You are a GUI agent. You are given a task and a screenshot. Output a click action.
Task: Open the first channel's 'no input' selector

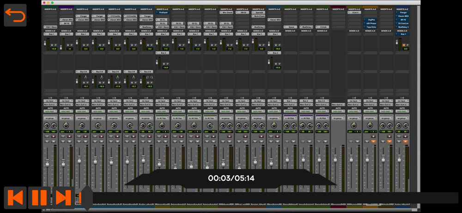[50, 101]
